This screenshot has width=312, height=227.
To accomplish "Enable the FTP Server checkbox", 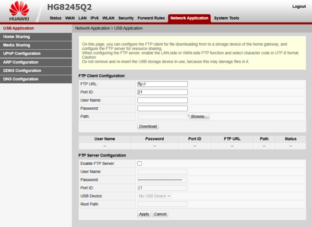I will 140,163.
